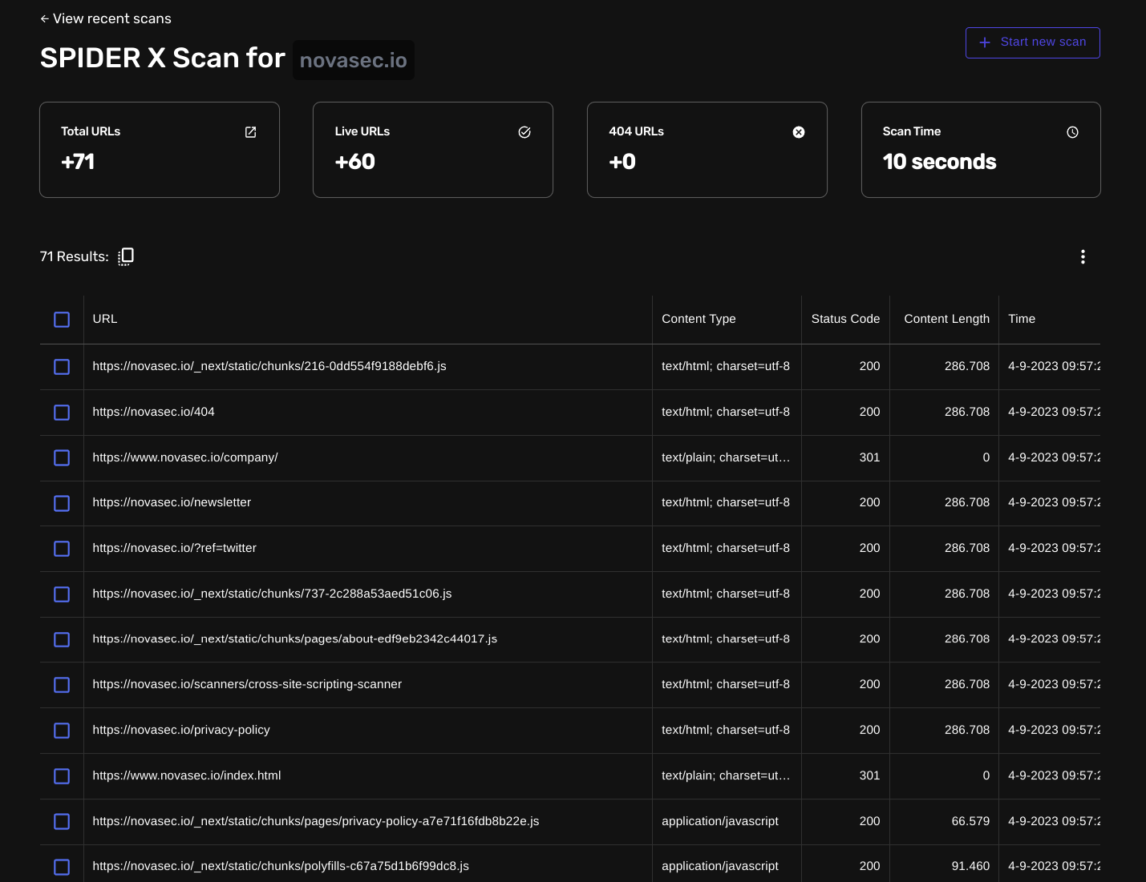Click the polyfills-c67a75d1b6f99dc8.js URL
This screenshot has height=882, width=1146.
(281, 866)
